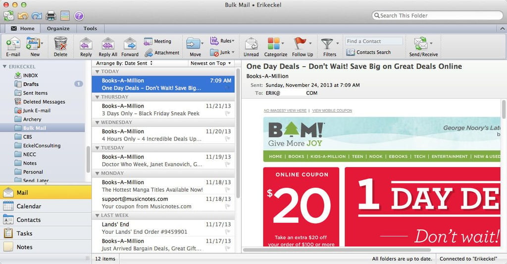
Task: Select the Tools ribbon tab
Action: (x=90, y=28)
